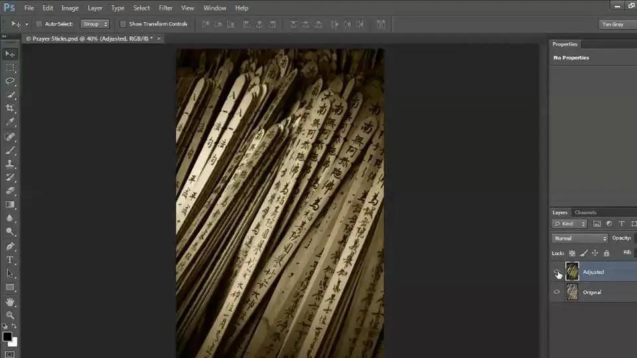Screen dimensions: 637x358
Task: Open the Help menu
Action: [x=242, y=8]
